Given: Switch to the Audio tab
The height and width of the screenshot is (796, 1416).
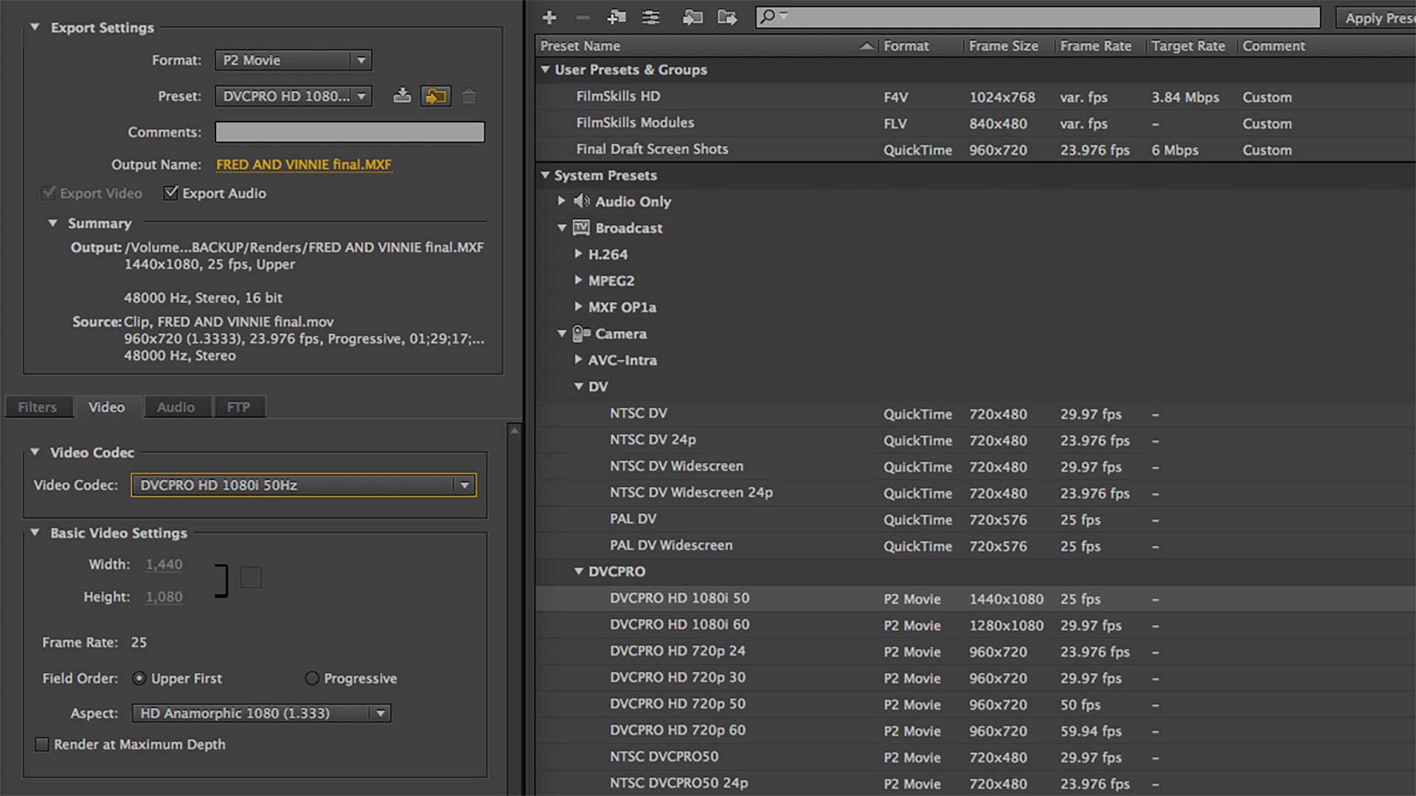Looking at the screenshot, I should click(x=177, y=407).
